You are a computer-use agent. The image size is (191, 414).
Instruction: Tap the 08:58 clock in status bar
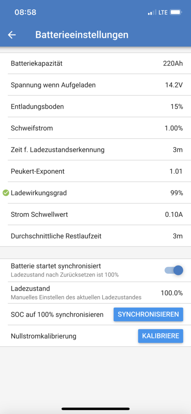coord(25,12)
